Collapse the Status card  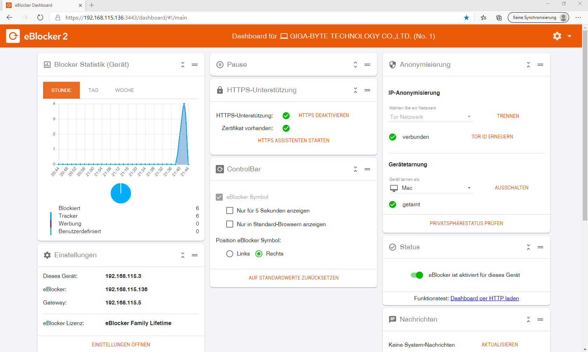coord(528,247)
